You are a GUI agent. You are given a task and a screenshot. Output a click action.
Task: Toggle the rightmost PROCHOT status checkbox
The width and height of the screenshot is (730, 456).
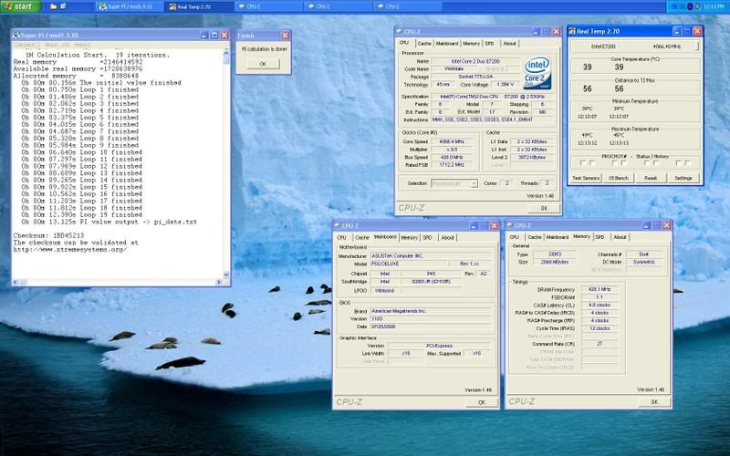(x=688, y=163)
